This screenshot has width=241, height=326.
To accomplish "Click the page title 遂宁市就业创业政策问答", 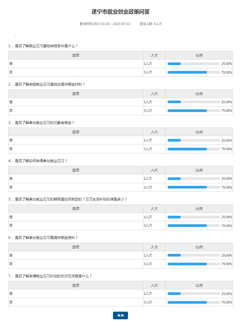I will point(120,12).
